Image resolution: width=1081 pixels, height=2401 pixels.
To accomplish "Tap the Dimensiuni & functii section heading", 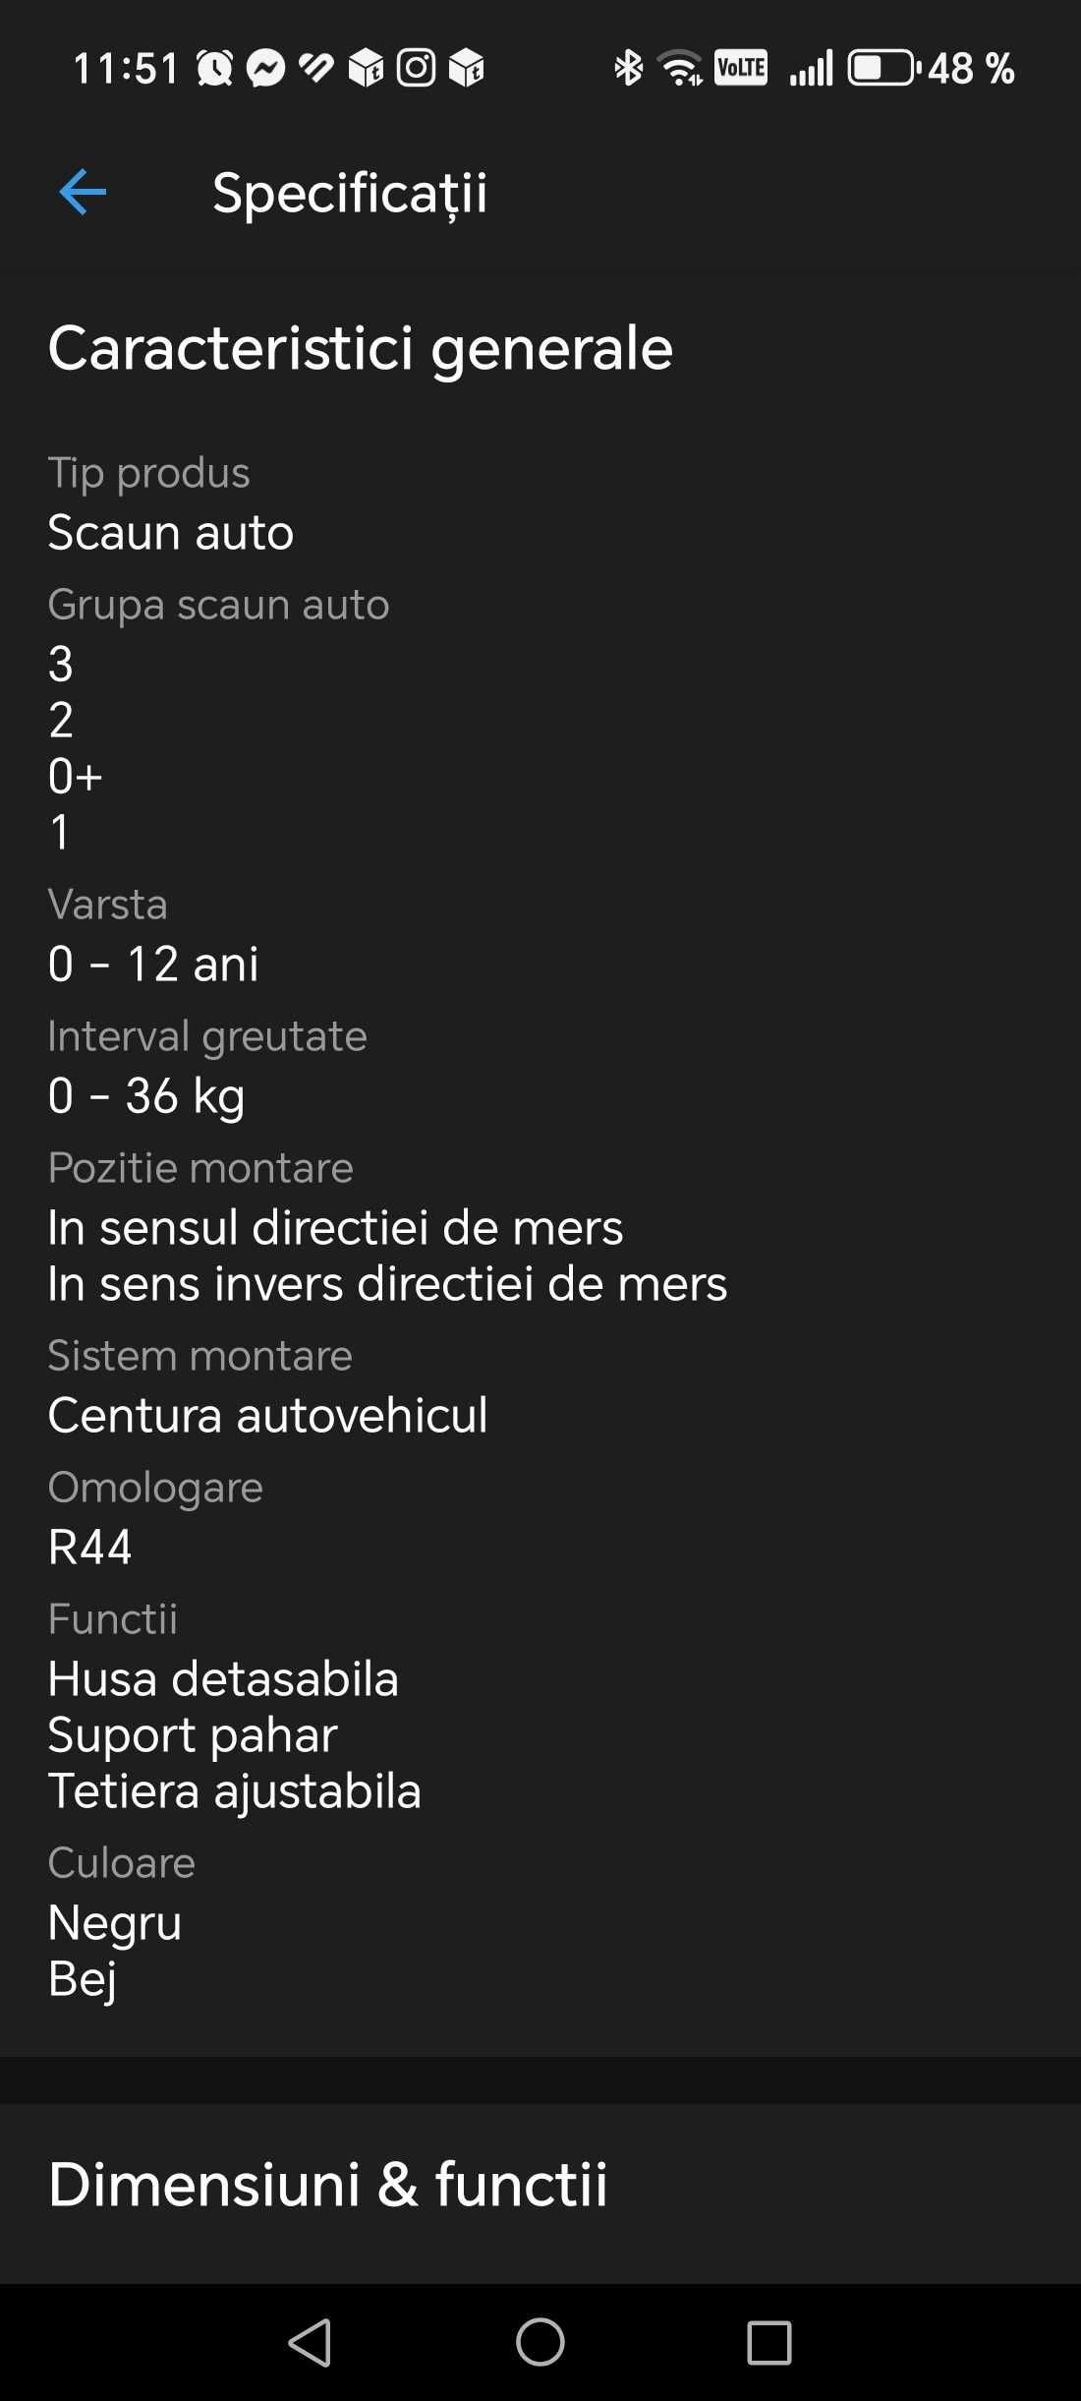I will pyautogui.click(x=327, y=2184).
